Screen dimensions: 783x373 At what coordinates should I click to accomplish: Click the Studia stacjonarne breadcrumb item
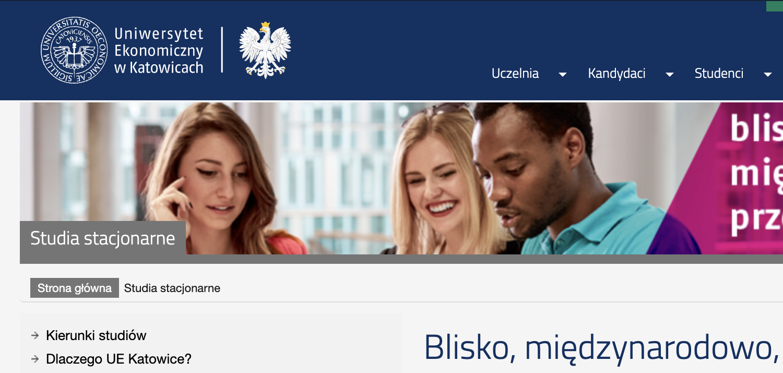click(172, 288)
